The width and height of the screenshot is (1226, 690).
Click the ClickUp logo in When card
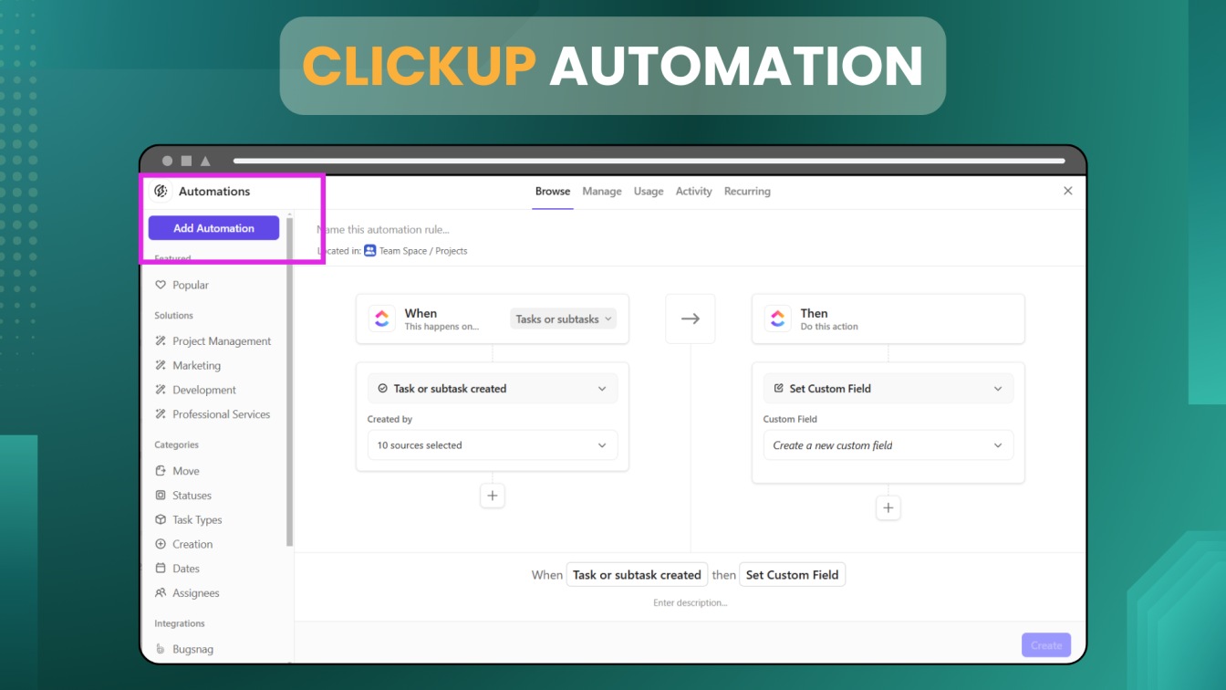(x=381, y=319)
